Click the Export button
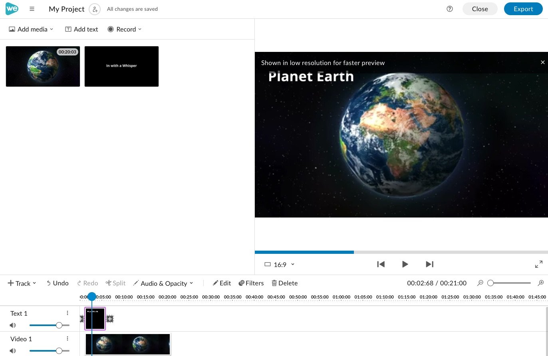Image resolution: width=548 pixels, height=356 pixels. click(523, 9)
